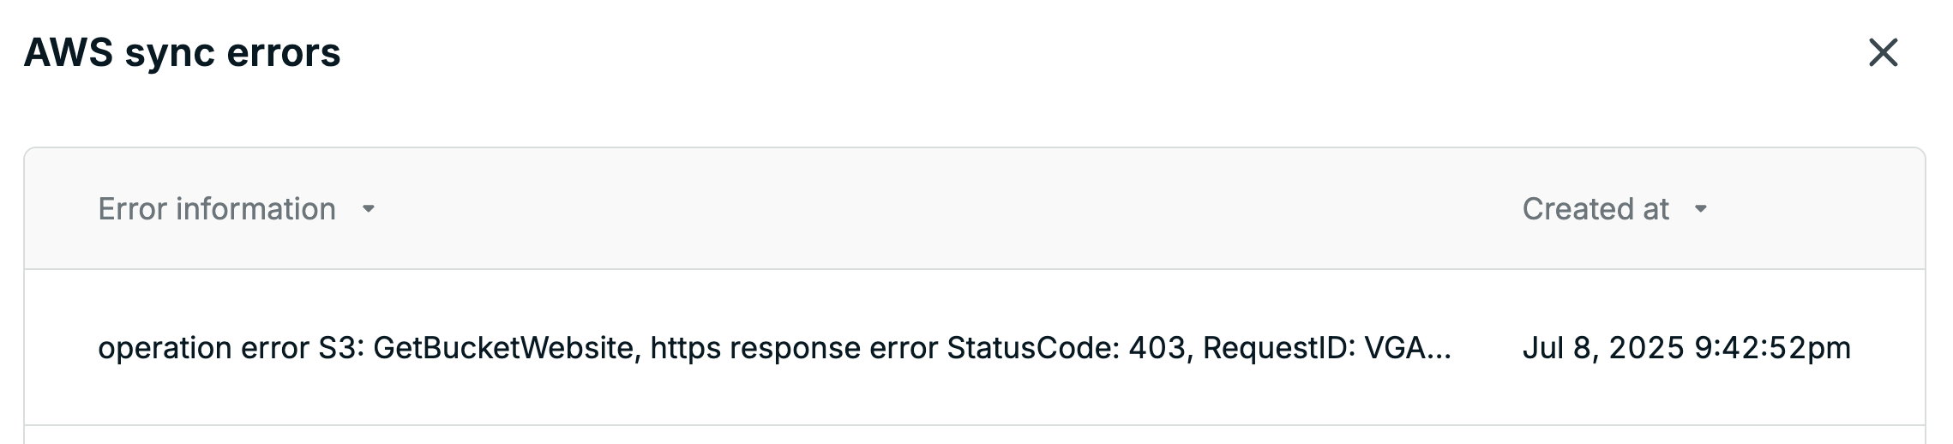The width and height of the screenshot is (1953, 444).
Task: Open the GetBucketWebsite 403 error row
Action: [x=975, y=347]
